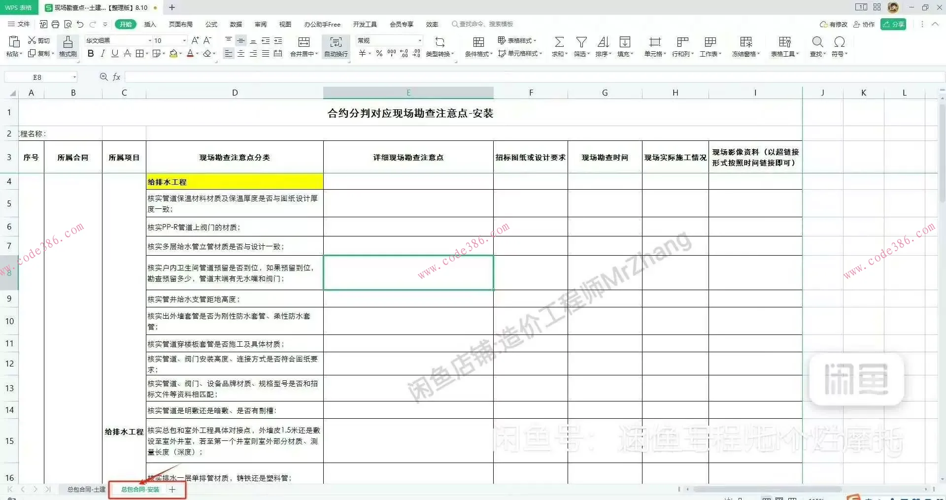This screenshot has height=500, width=946.
Task: Click the Find (查找) magnifier icon
Action: pyautogui.click(x=817, y=42)
